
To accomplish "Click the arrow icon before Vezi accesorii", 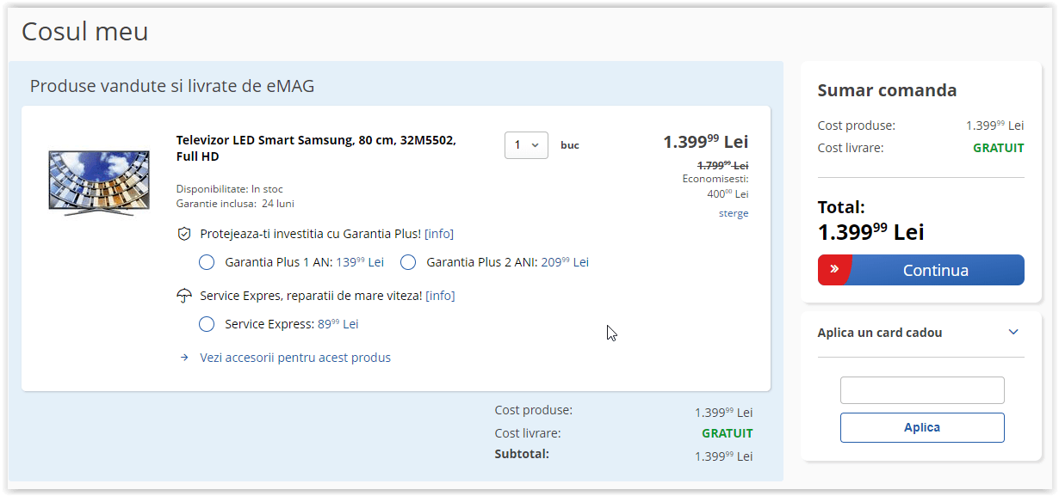I will click(x=184, y=358).
